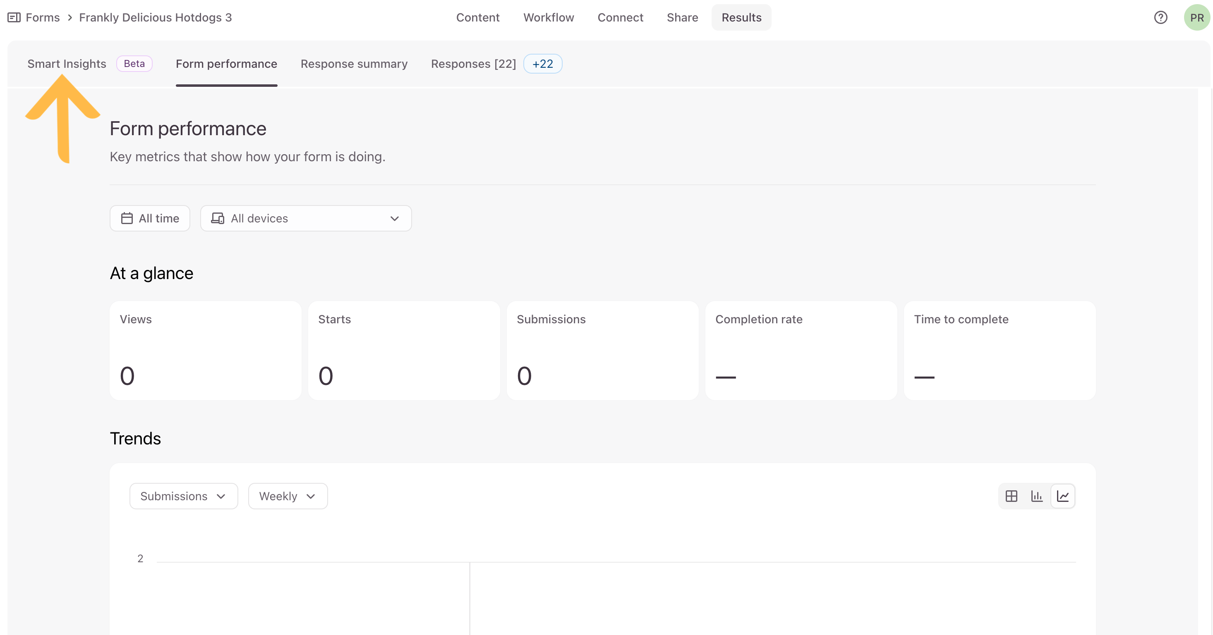Click the Starts metric card
This screenshot has height=635, width=1213.
[404, 351]
